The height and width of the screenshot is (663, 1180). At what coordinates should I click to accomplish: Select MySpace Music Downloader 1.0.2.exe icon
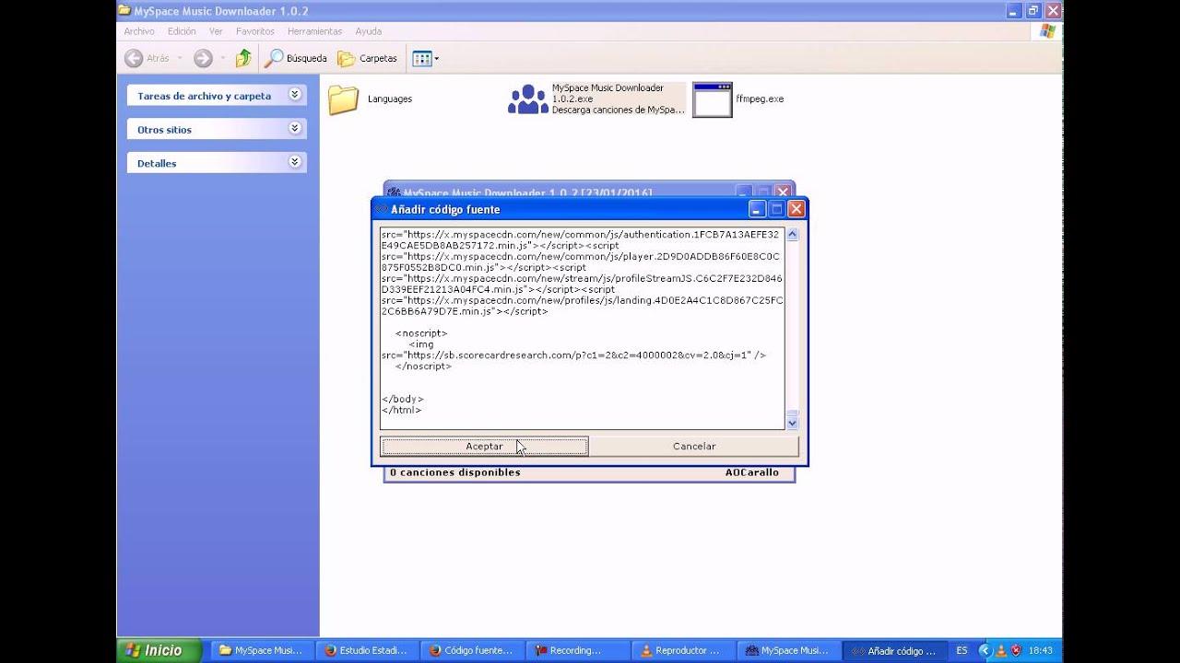coord(527,99)
